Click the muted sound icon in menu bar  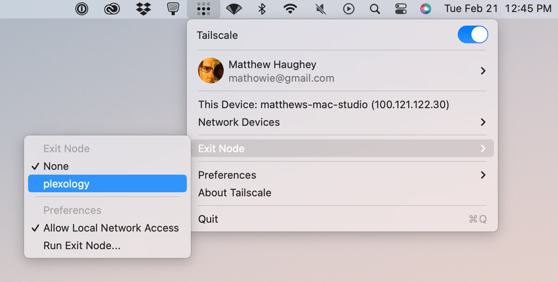tap(320, 9)
